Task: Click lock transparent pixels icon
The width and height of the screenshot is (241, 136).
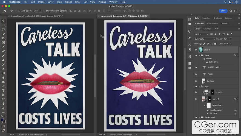Action: pos(200,44)
